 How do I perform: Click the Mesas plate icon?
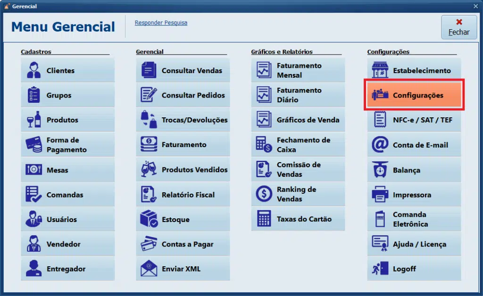point(33,170)
